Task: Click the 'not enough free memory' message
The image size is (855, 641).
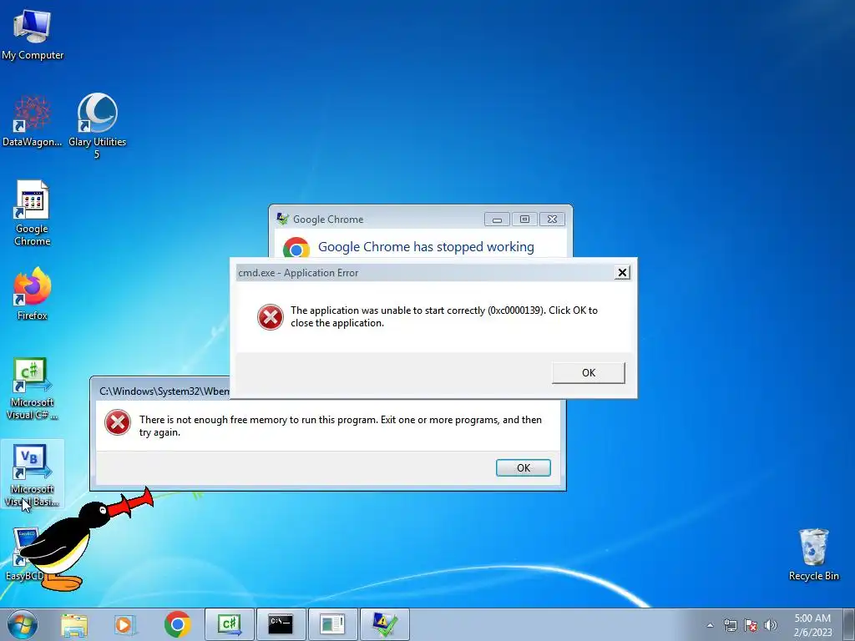Action: (341, 426)
